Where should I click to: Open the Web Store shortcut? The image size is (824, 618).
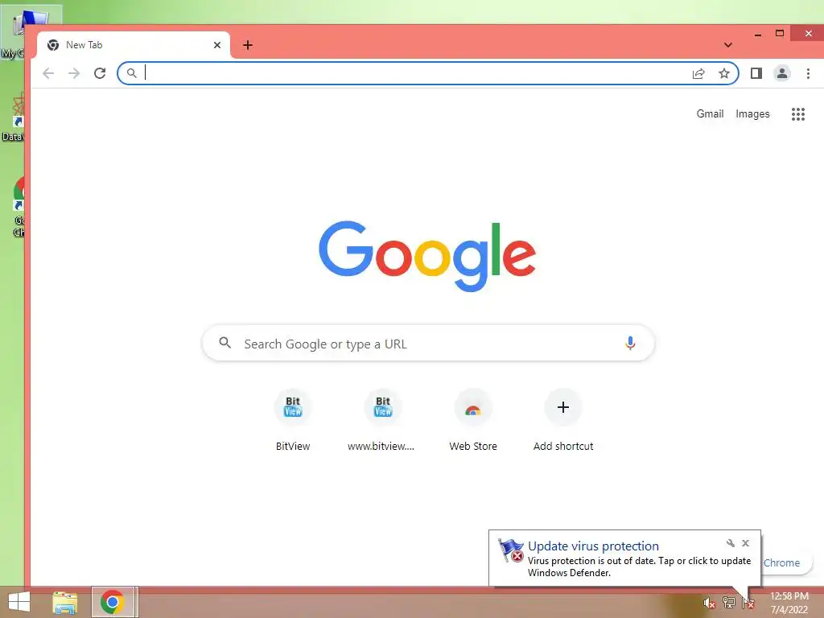coord(473,419)
